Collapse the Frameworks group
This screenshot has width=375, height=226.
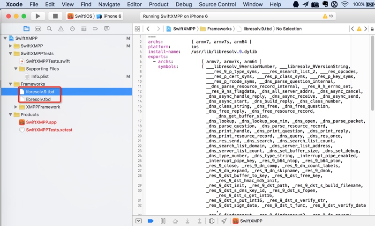(10, 84)
